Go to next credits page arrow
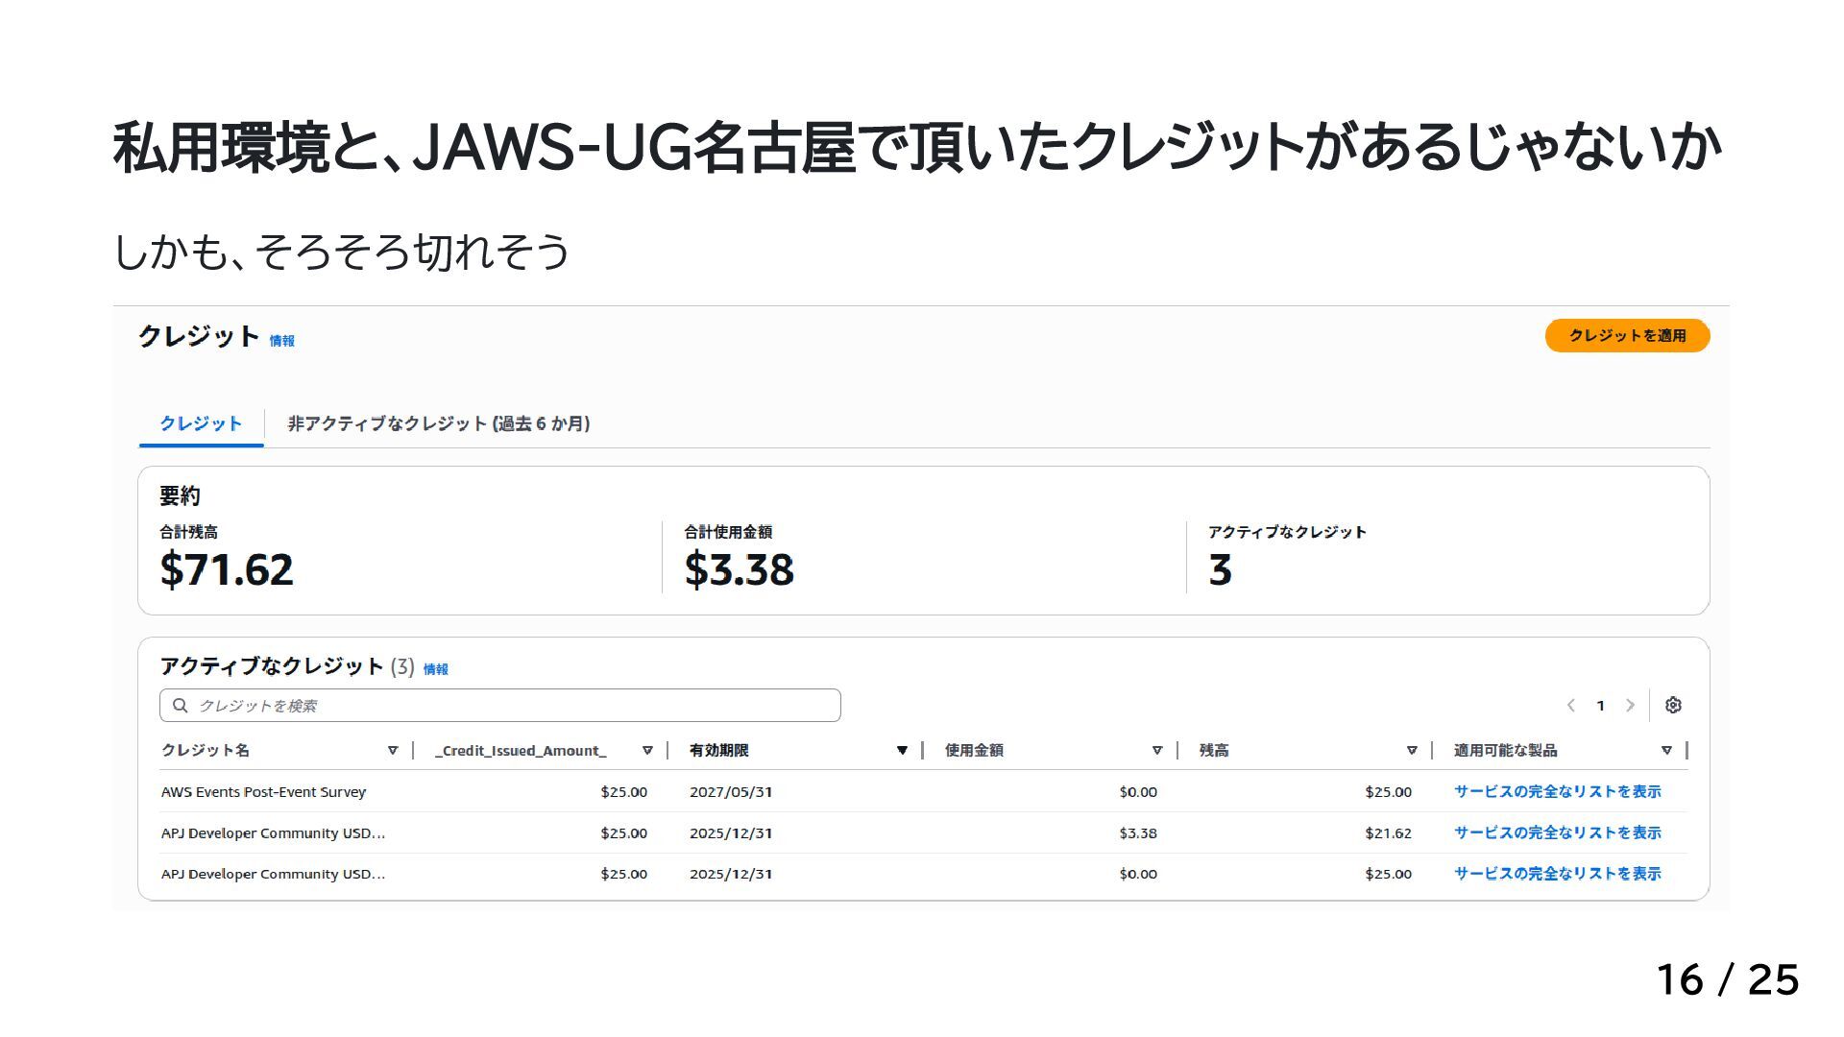 tap(1630, 705)
